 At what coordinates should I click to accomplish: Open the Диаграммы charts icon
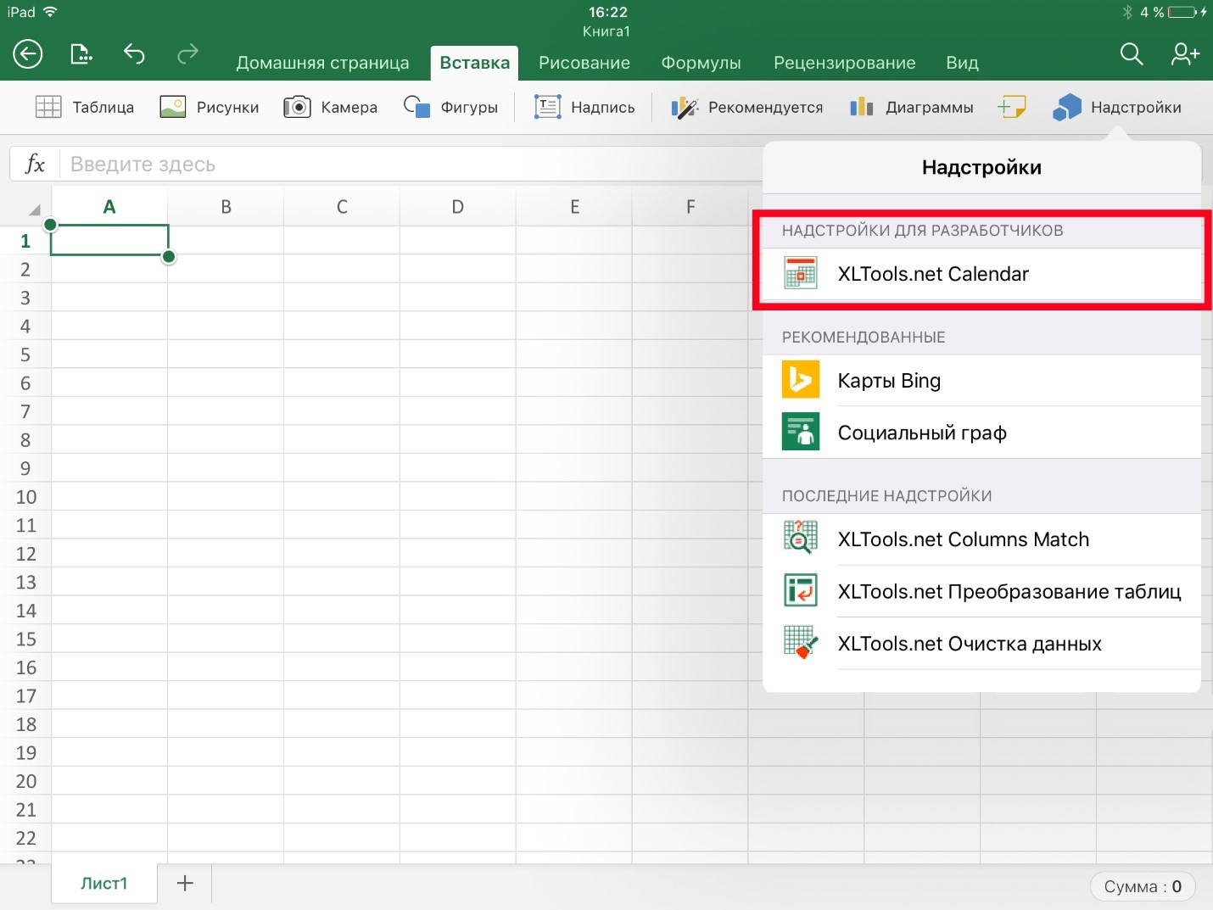point(862,107)
